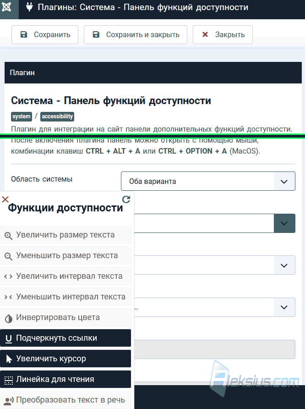This screenshot has width=305, height=409.
Task: Toggle Увеличить интервал текста
Action: [65, 276]
